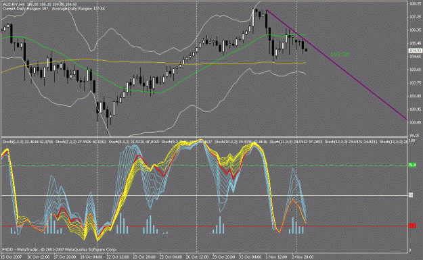Click the 101.85 price axis label
This screenshot has width=423, height=260.
[x=416, y=96]
